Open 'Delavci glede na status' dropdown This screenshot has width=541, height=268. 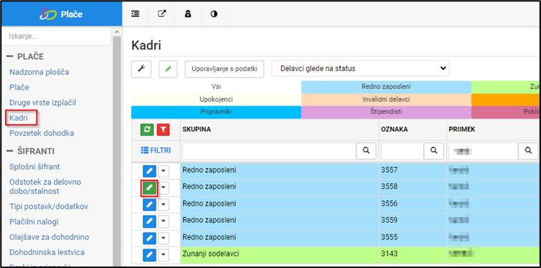pos(360,68)
